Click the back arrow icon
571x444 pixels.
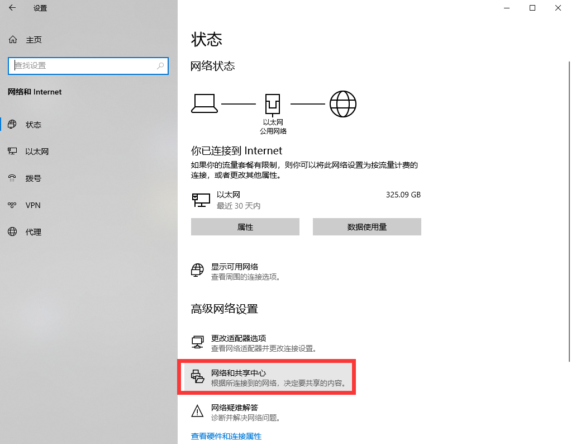[x=12, y=8]
